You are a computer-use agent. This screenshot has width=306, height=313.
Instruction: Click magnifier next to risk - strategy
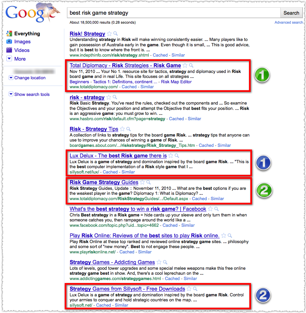115,97
